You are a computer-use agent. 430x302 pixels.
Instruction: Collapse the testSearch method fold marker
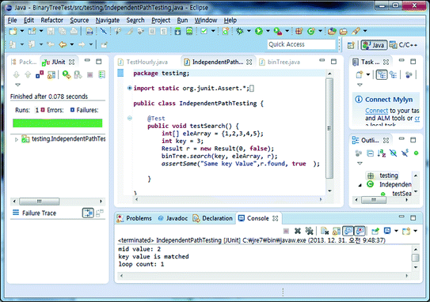[x=129, y=119]
